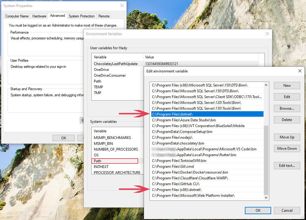Select the Remote tab
This screenshot has width=306, height=220.
point(104,16)
